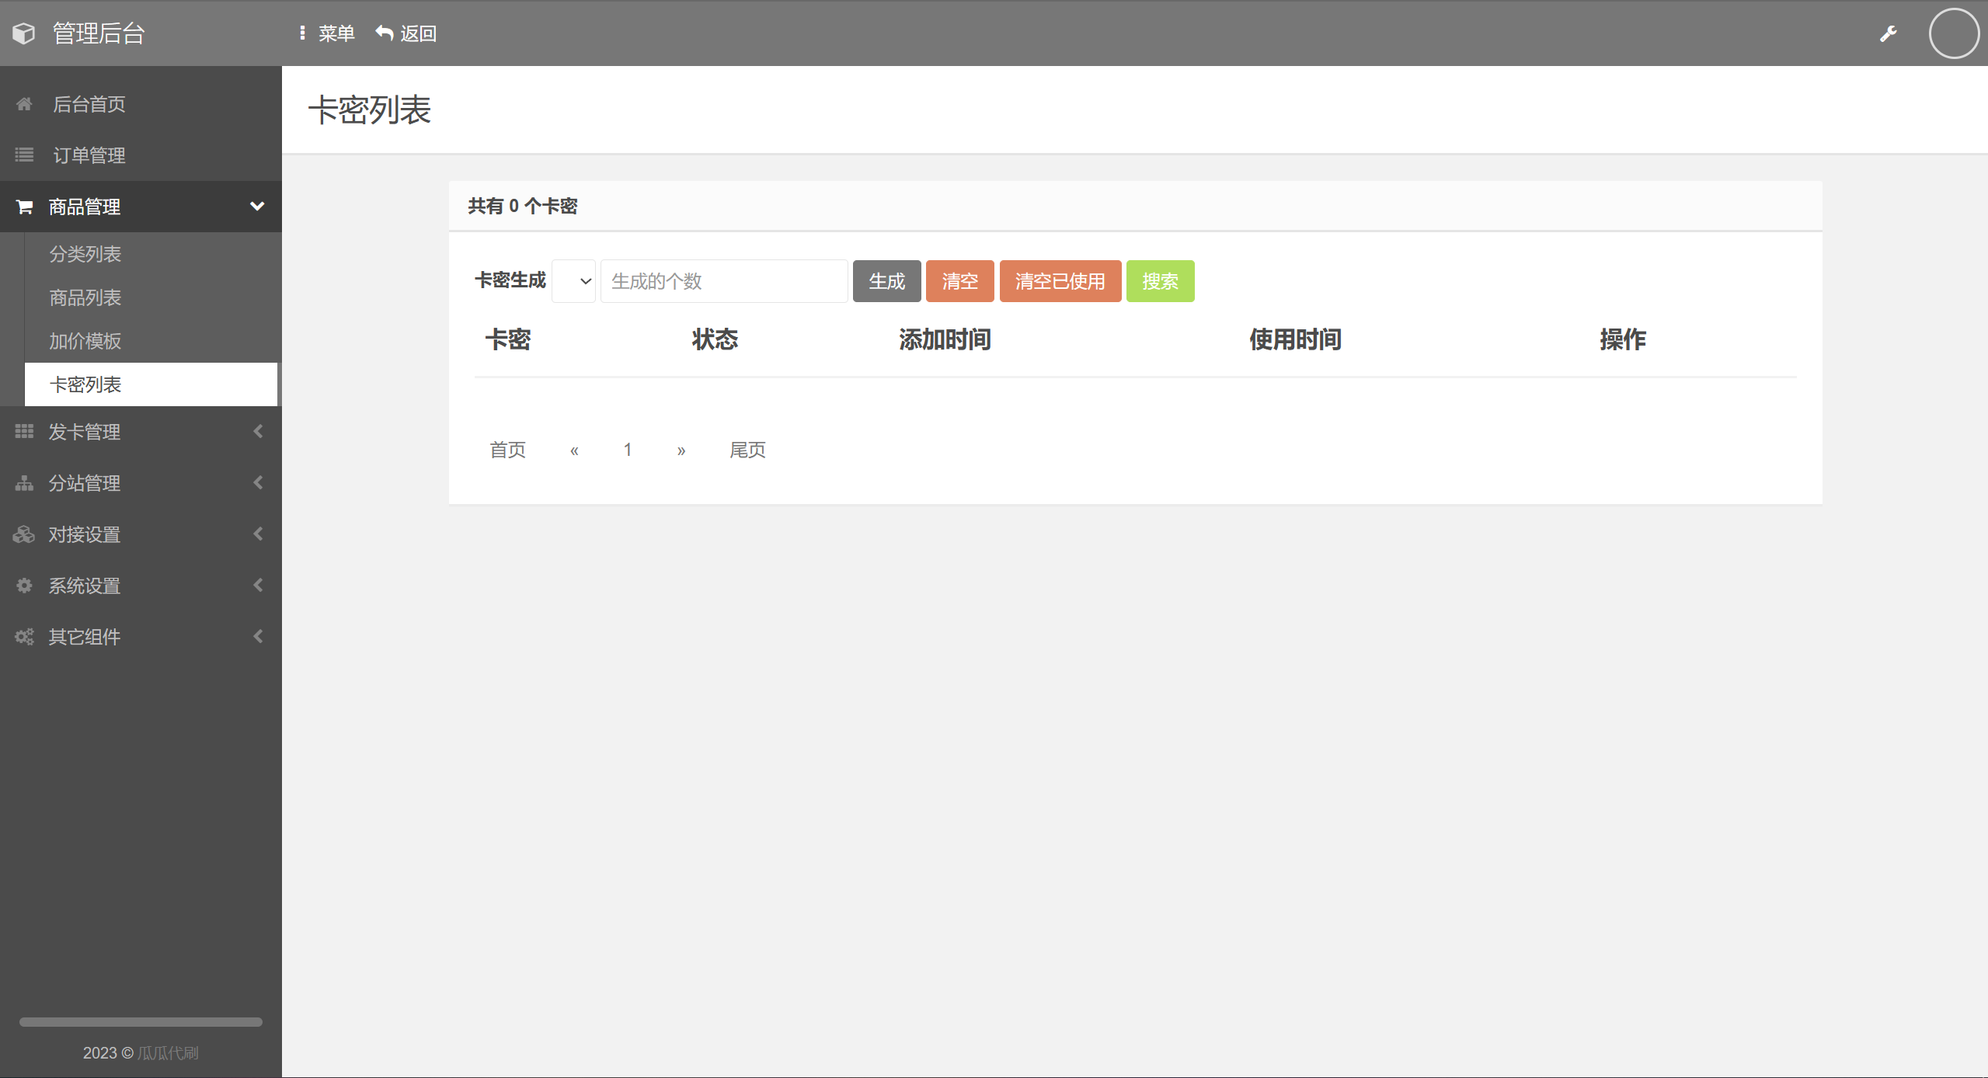Open the user avatar circle
The width and height of the screenshot is (1988, 1078).
tap(1953, 33)
